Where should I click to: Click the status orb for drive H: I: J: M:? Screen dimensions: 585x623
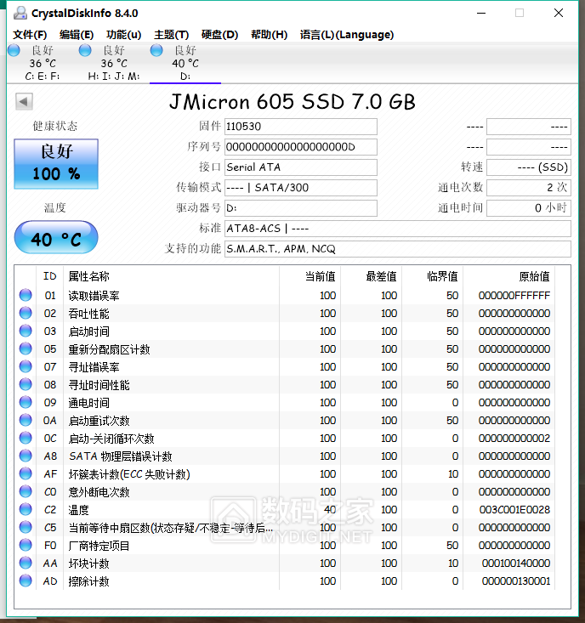pyautogui.click(x=85, y=50)
